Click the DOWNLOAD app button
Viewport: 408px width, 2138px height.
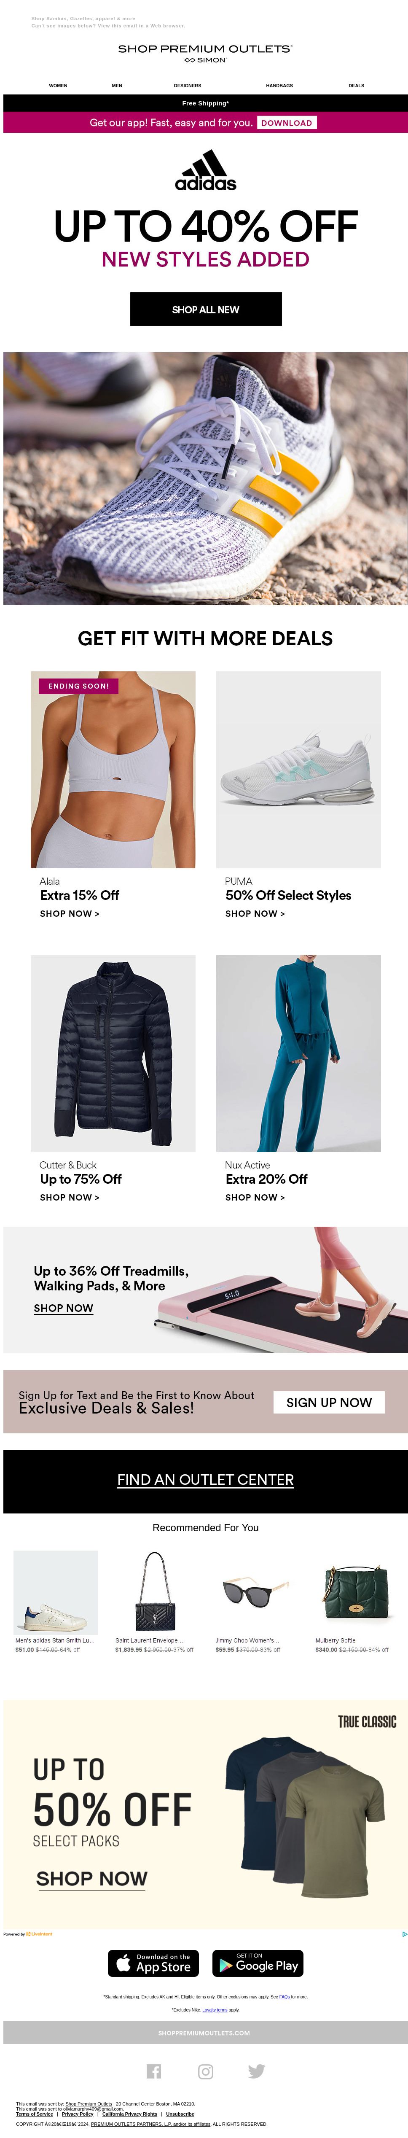[287, 123]
